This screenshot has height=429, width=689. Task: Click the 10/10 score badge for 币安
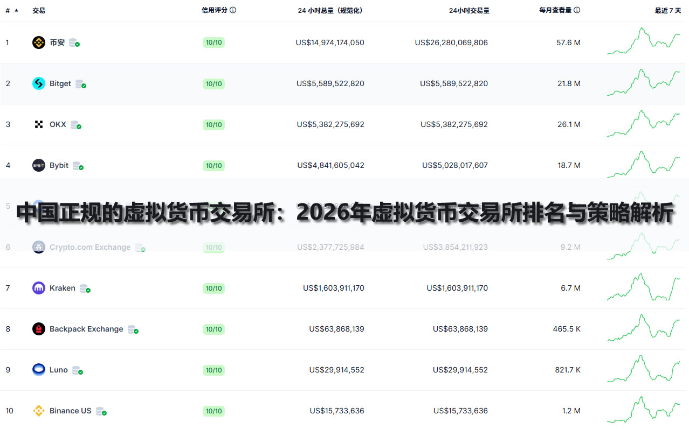point(213,43)
